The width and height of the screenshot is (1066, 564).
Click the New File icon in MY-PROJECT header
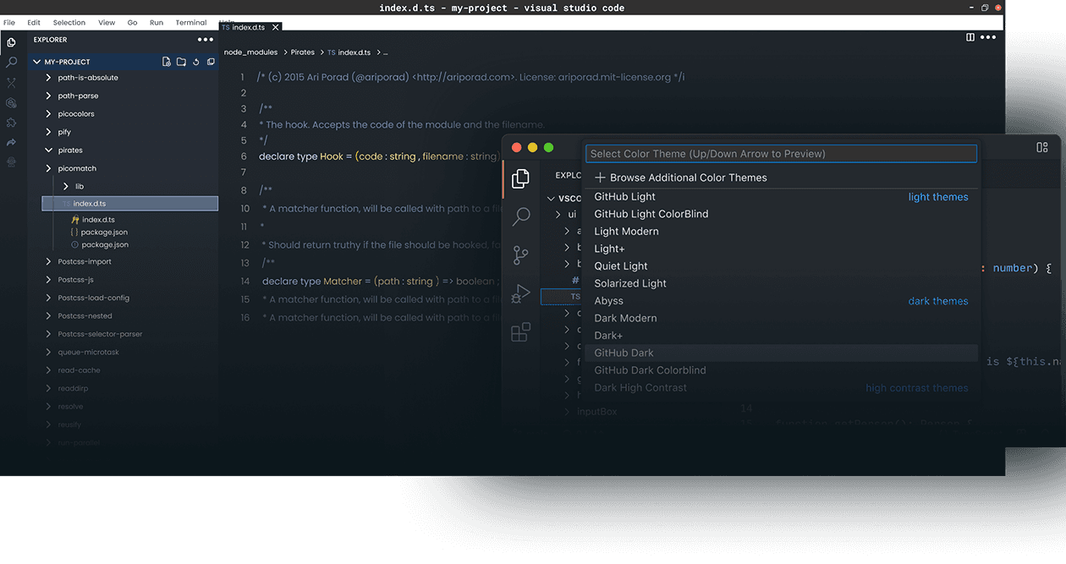pyautogui.click(x=167, y=62)
